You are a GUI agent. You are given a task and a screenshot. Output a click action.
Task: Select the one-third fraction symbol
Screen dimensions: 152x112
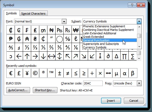pos(27,47)
